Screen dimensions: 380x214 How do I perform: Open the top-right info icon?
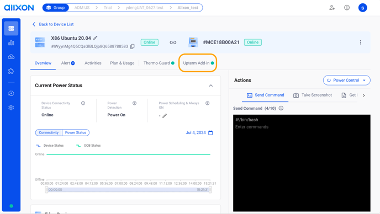tap(347, 8)
